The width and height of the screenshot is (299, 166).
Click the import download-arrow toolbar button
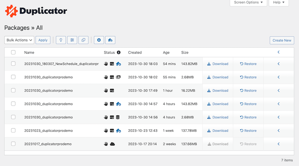click(x=99, y=40)
